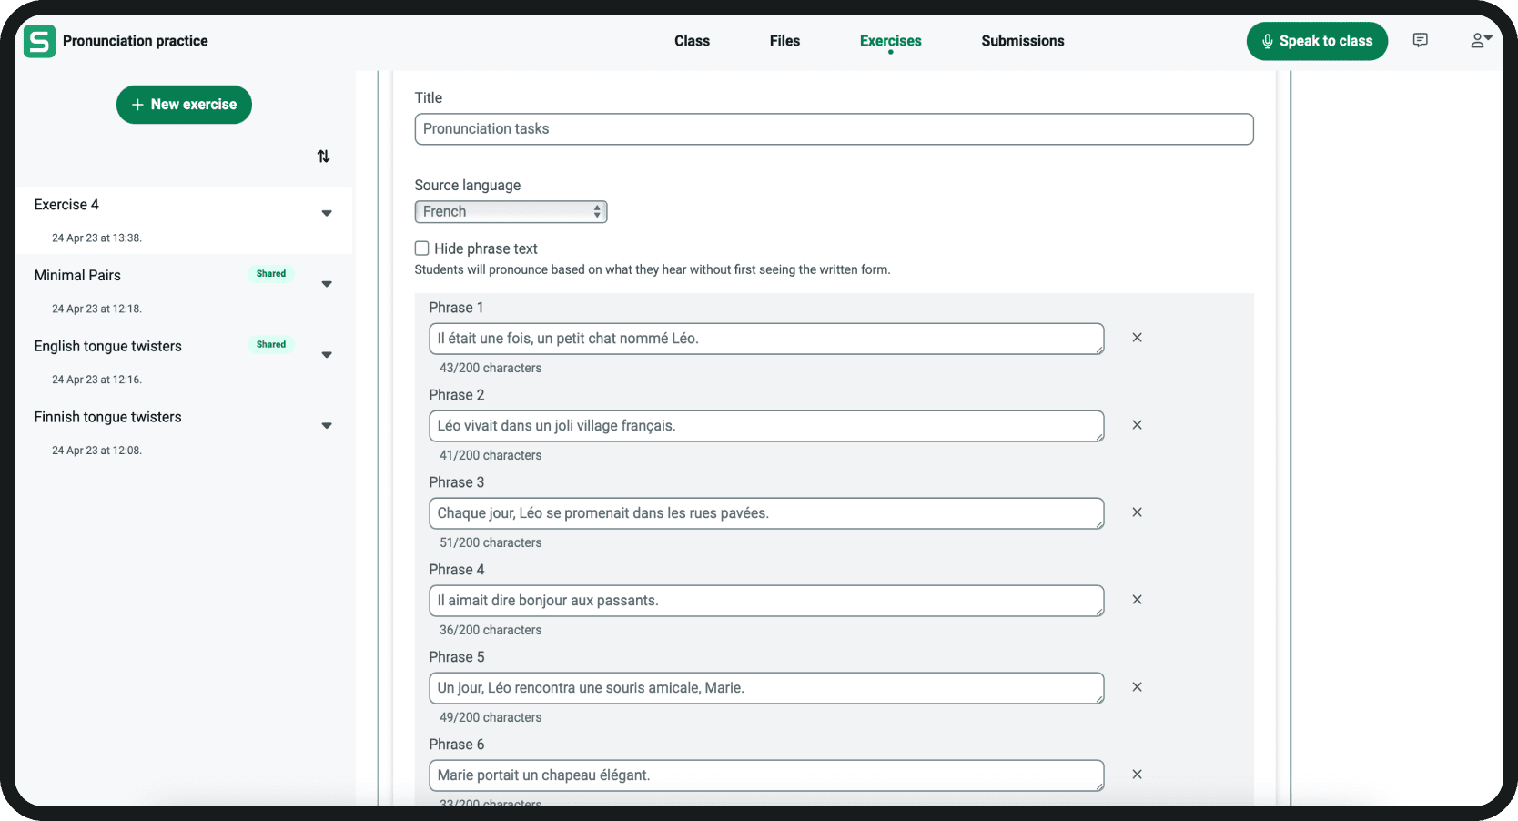Open the user account menu icon
Viewport: 1518px width, 821px height.
[1480, 40]
